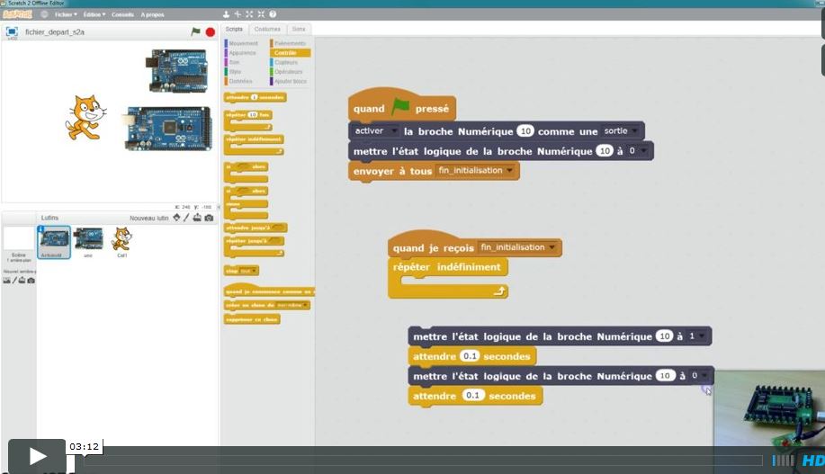Click the green flag to run

pyautogui.click(x=196, y=31)
